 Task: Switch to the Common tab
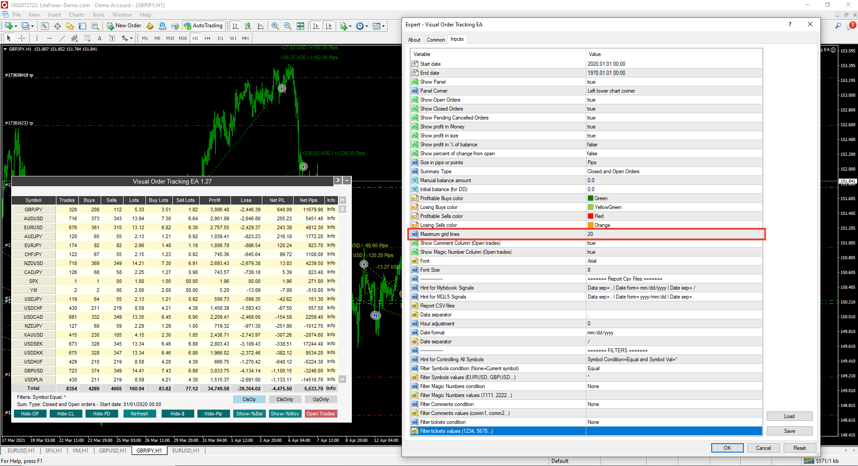pos(435,40)
